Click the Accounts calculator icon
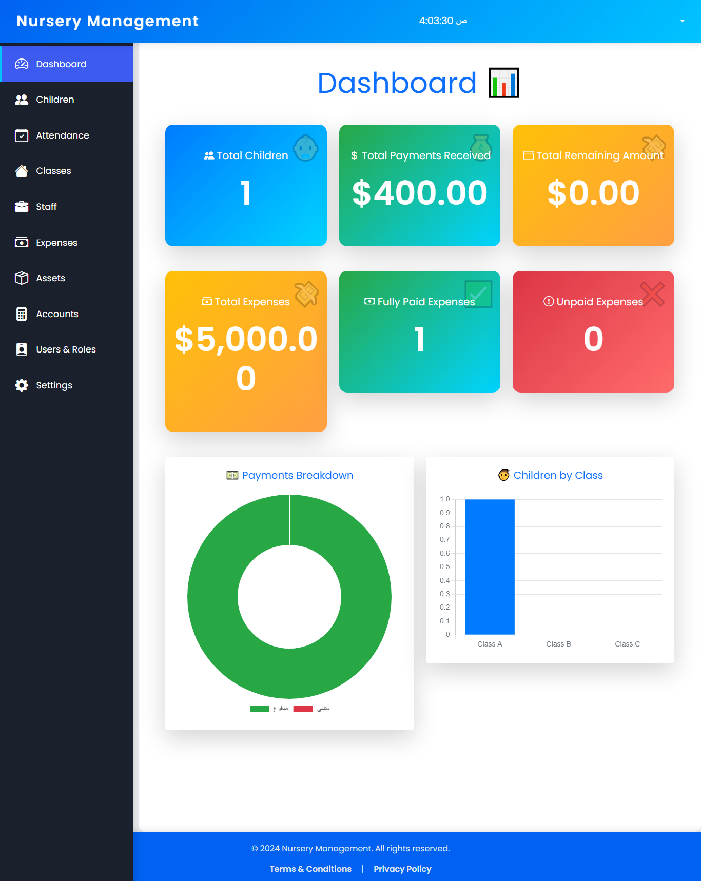The image size is (701, 881). click(x=22, y=314)
